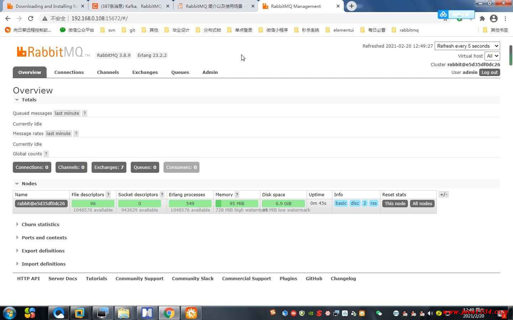The height and width of the screenshot is (320, 513).
Task: Expand Ports and contexts section
Action: pyautogui.click(x=41, y=238)
